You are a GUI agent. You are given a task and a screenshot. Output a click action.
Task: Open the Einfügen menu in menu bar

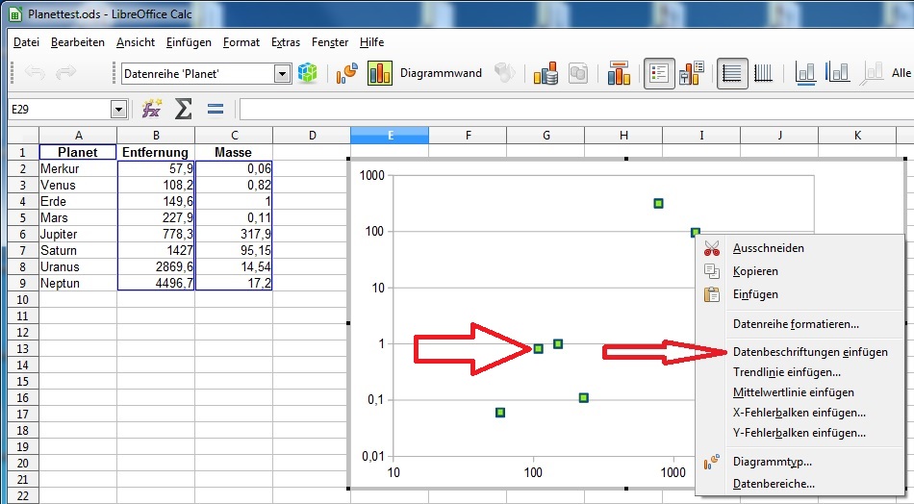189,42
